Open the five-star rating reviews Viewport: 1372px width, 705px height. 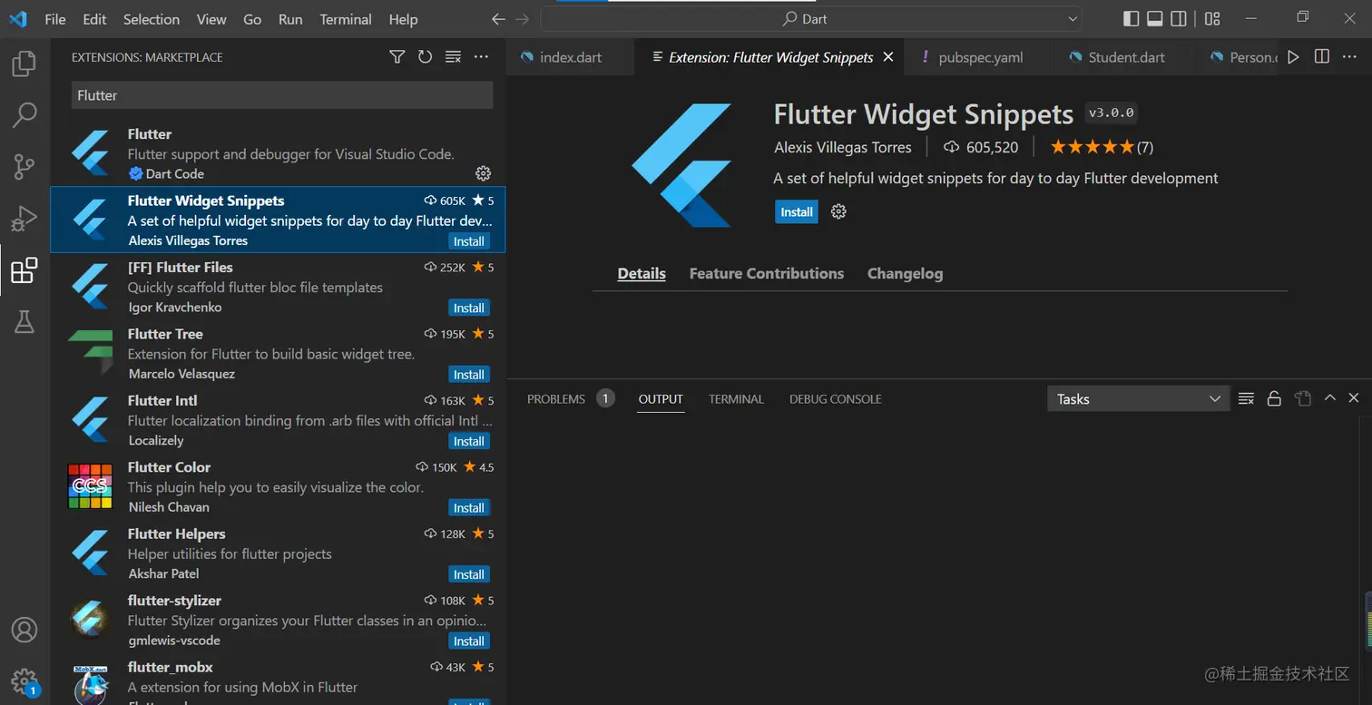tap(1102, 147)
